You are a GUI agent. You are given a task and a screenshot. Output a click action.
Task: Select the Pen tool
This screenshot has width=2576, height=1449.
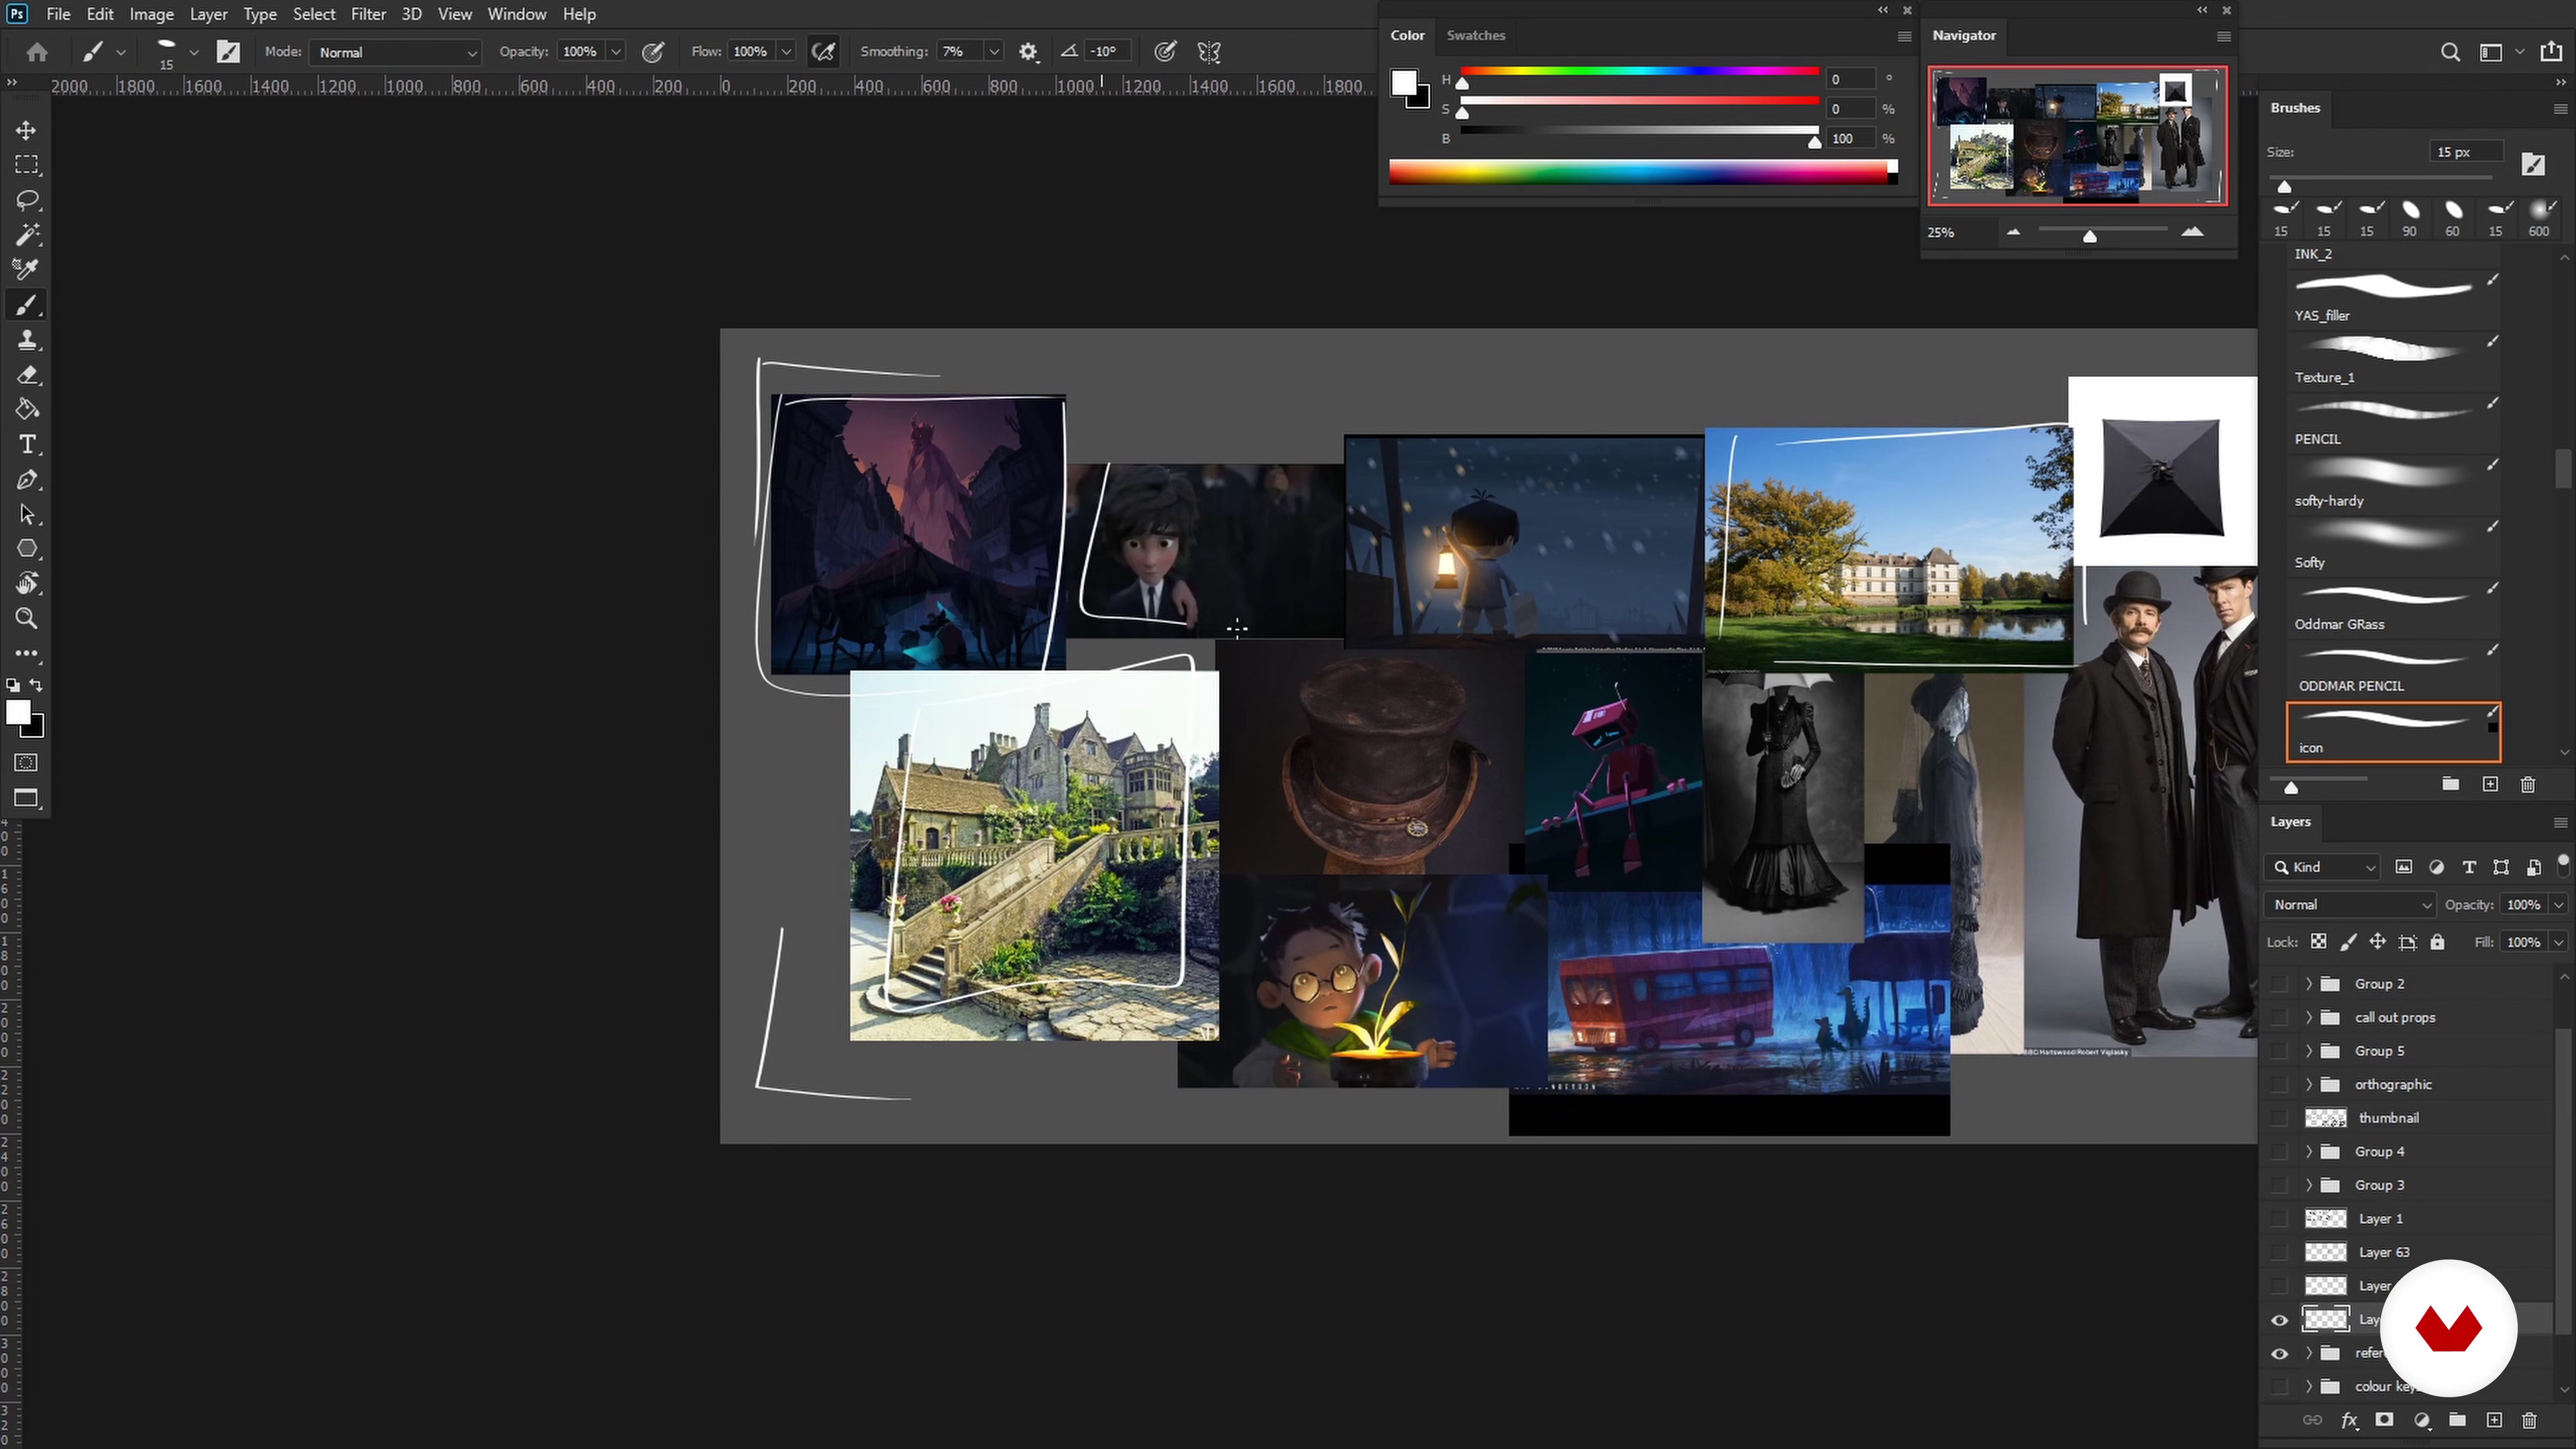[x=27, y=480]
